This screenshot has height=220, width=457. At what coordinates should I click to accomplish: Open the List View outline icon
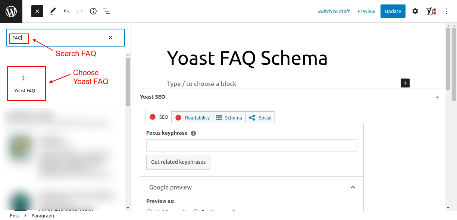[x=107, y=11]
